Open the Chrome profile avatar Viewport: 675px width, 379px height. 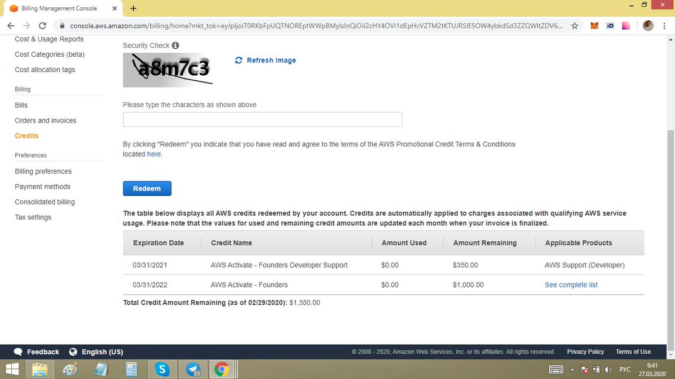point(648,26)
